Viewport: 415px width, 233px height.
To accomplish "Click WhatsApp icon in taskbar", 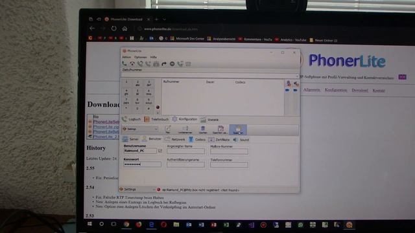I will point(300,225).
